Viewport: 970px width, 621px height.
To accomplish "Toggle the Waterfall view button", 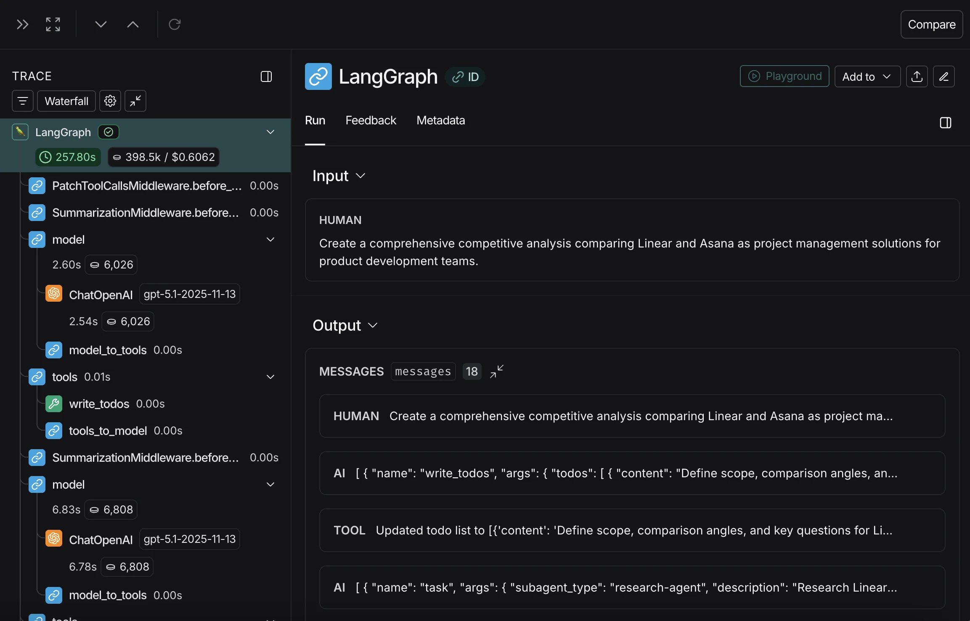I will click(x=66, y=101).
